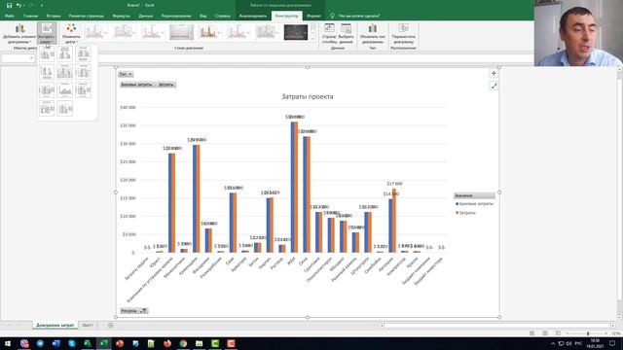Open Формулы ribbon tab
The height and width of the screenshot is (350, 623).
coord(121,16)
